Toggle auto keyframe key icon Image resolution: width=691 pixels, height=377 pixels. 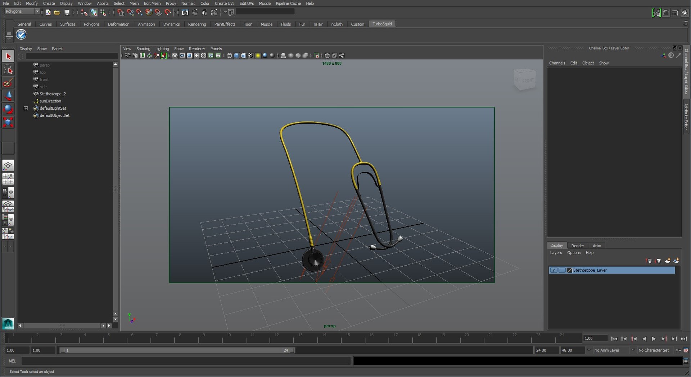tap(678, 350)
